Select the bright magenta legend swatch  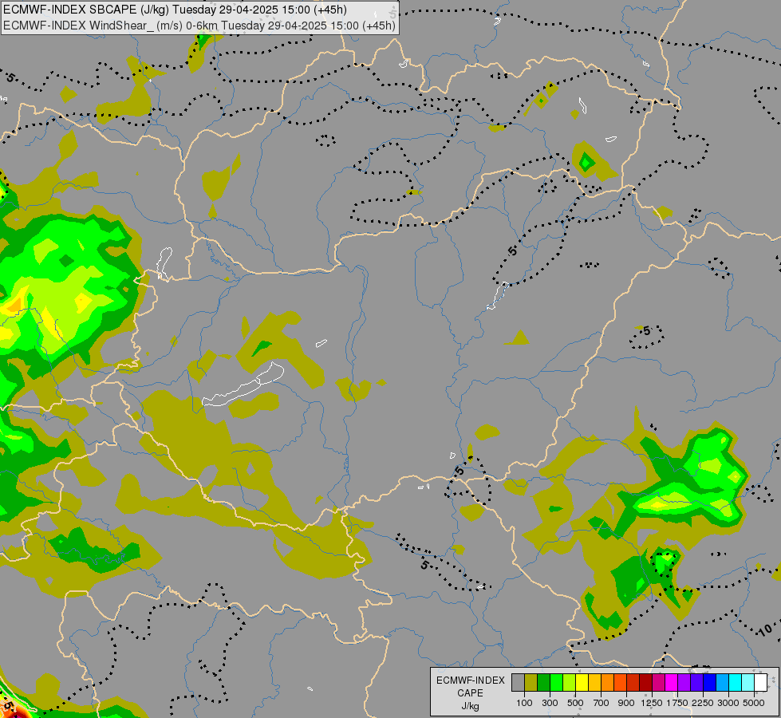coord(672,682)
